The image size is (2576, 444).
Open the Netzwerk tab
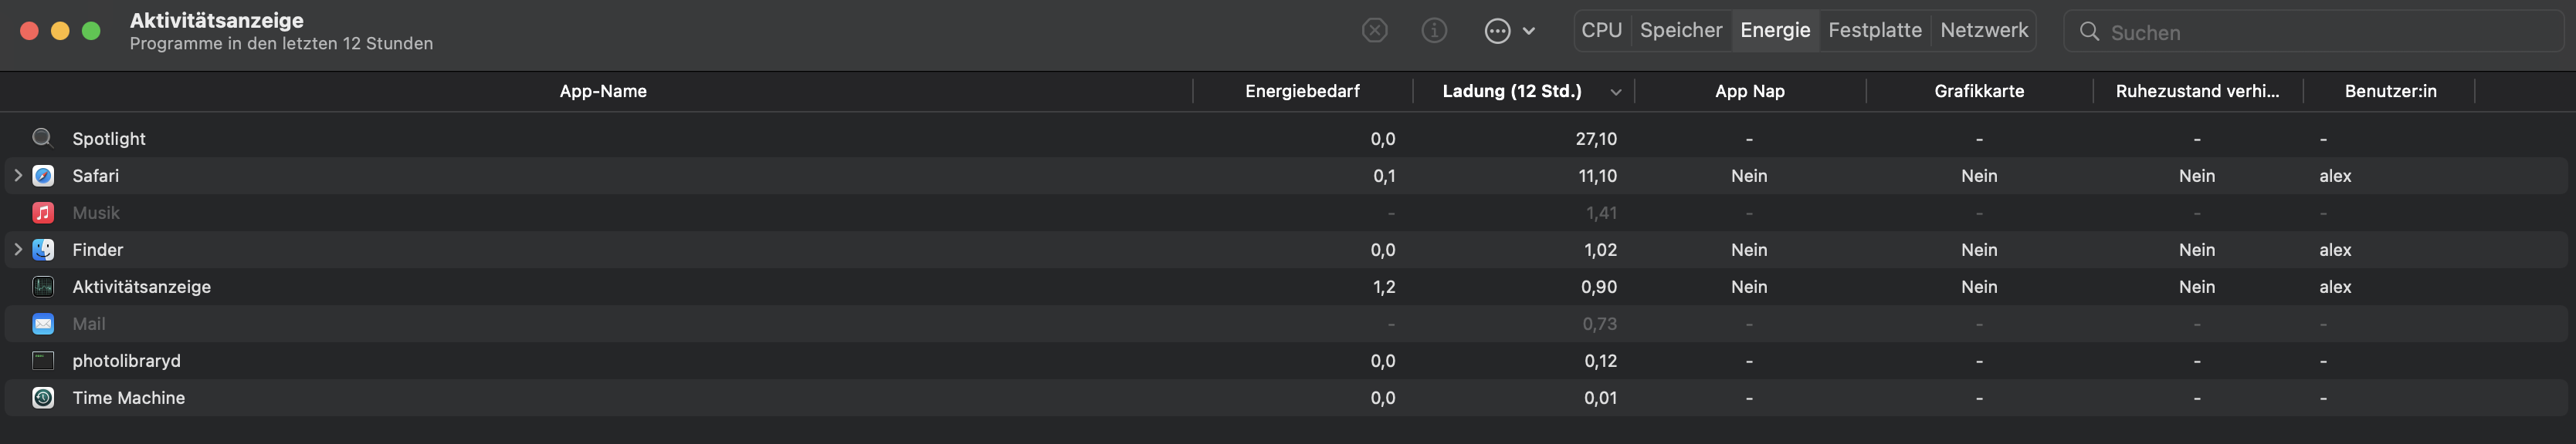click(1984, 30)
